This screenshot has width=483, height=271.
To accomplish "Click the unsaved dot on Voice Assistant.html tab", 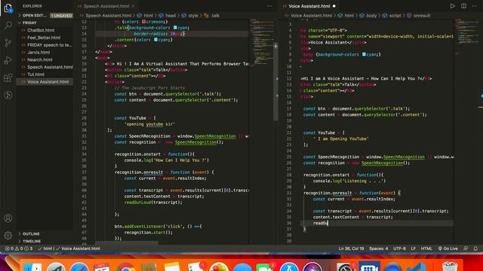I will click(334, 6).
